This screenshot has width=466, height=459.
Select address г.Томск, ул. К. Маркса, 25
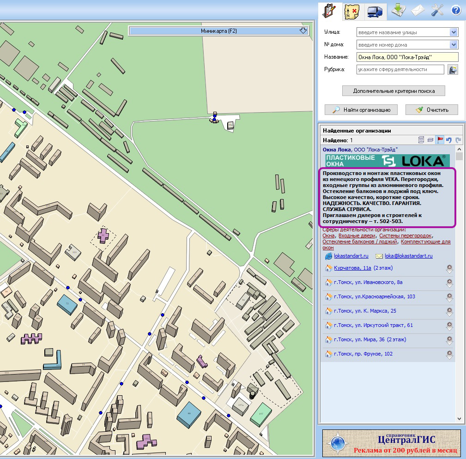(365, 311)
